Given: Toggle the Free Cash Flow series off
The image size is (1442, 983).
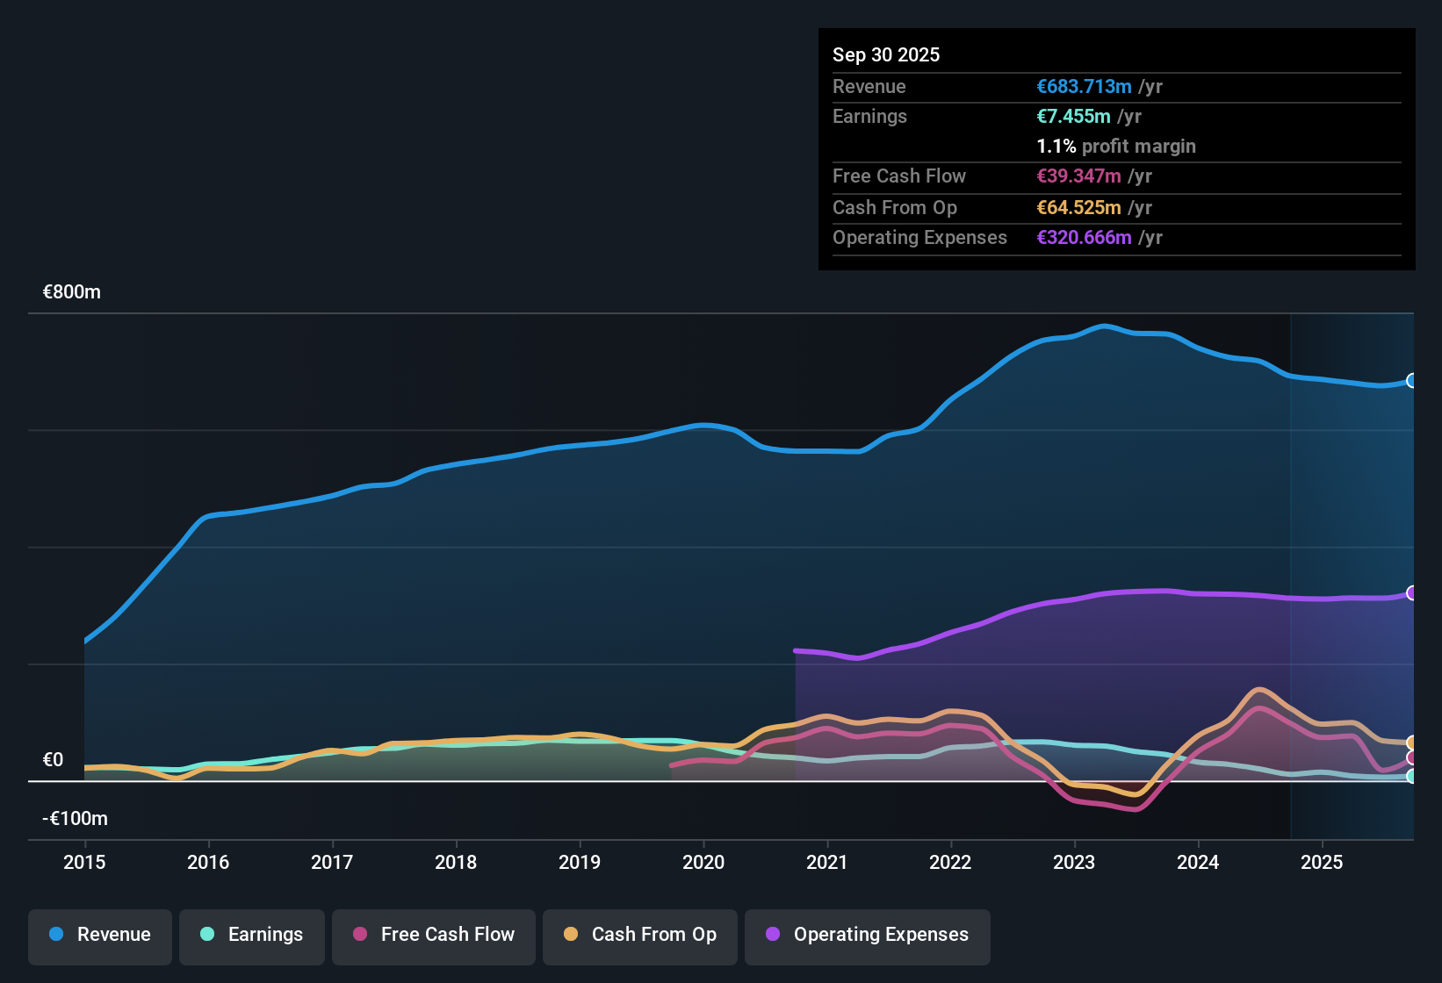Looking at the screenshot, I should [x=433, y=936].
